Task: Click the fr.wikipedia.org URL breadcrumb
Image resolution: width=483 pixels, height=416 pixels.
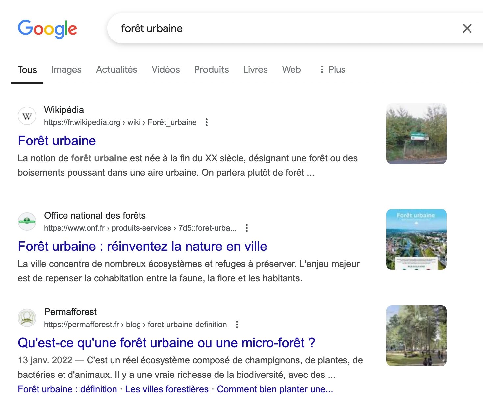Action: [120, 122]
